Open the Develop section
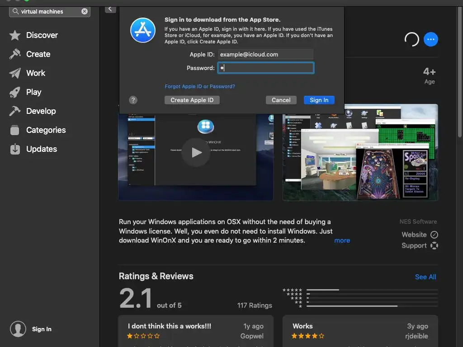 click(x=41, y=111)
